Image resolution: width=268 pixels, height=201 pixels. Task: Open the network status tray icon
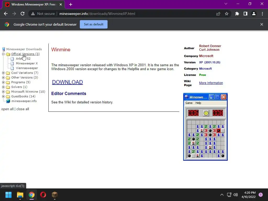pos(229,195)
